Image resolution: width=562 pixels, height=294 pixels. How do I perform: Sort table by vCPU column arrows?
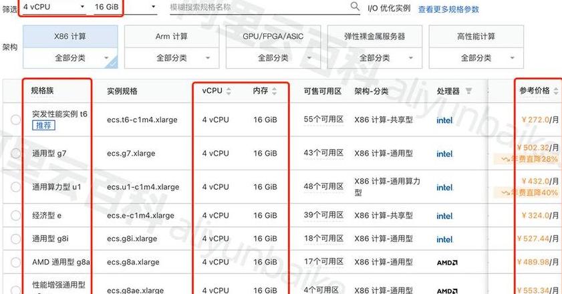(x=229, y=91)
